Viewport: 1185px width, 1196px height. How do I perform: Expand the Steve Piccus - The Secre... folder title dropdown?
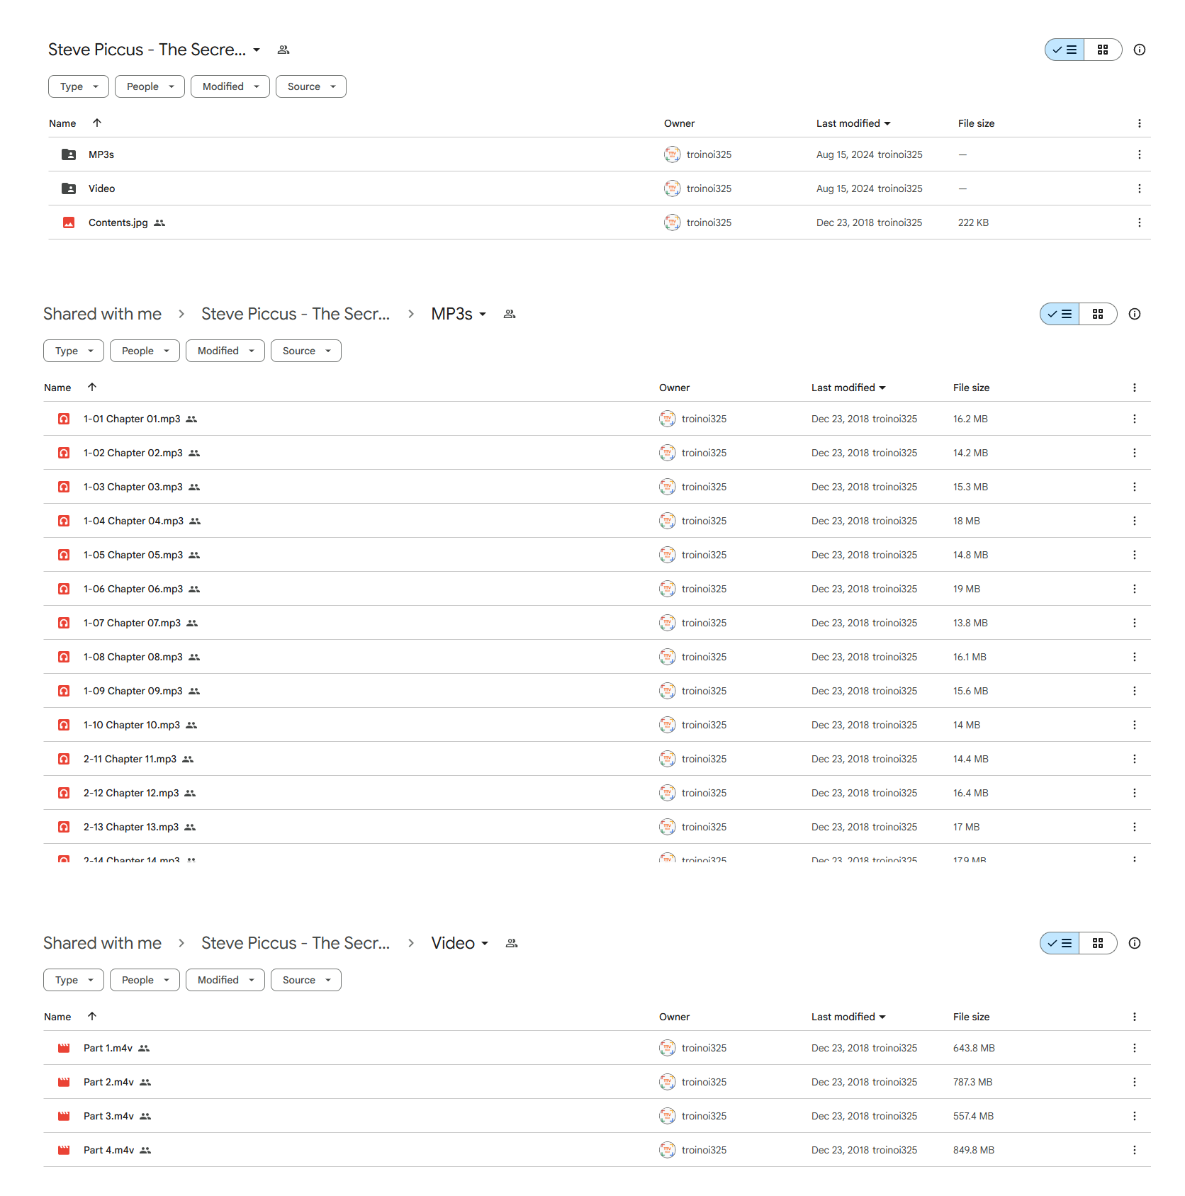click(x=257, y=50)
